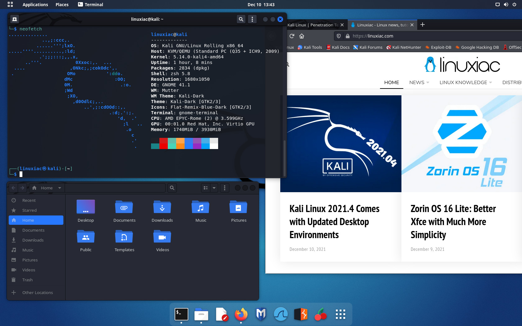Open Terminal app menu in top bar

coord(90,4)
